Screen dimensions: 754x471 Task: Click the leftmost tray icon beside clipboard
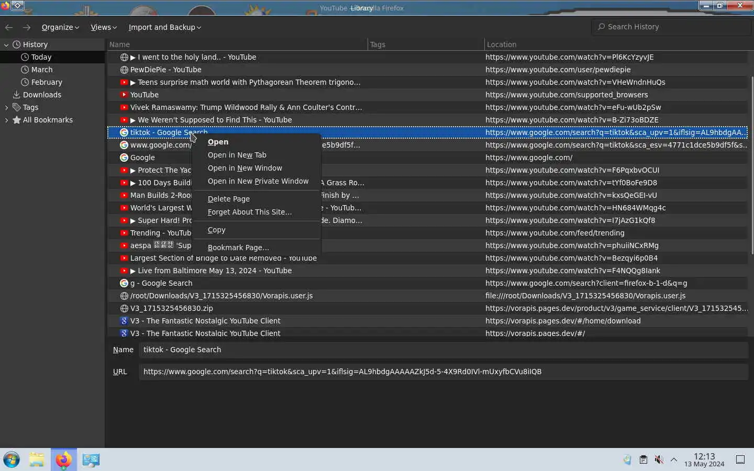point(627,460)
